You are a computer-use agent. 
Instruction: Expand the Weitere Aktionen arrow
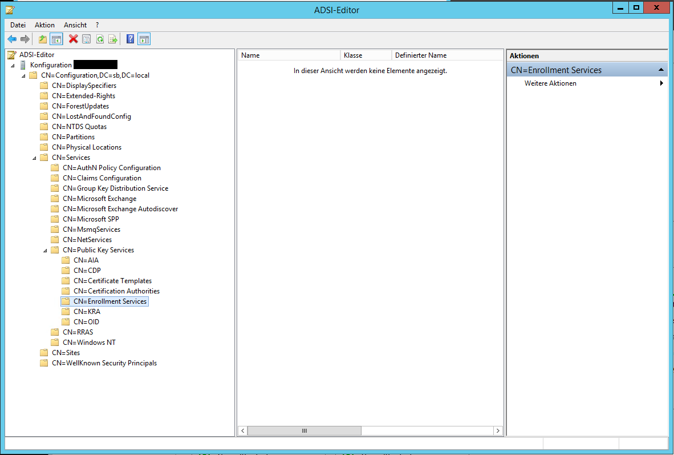pos(661,83)
